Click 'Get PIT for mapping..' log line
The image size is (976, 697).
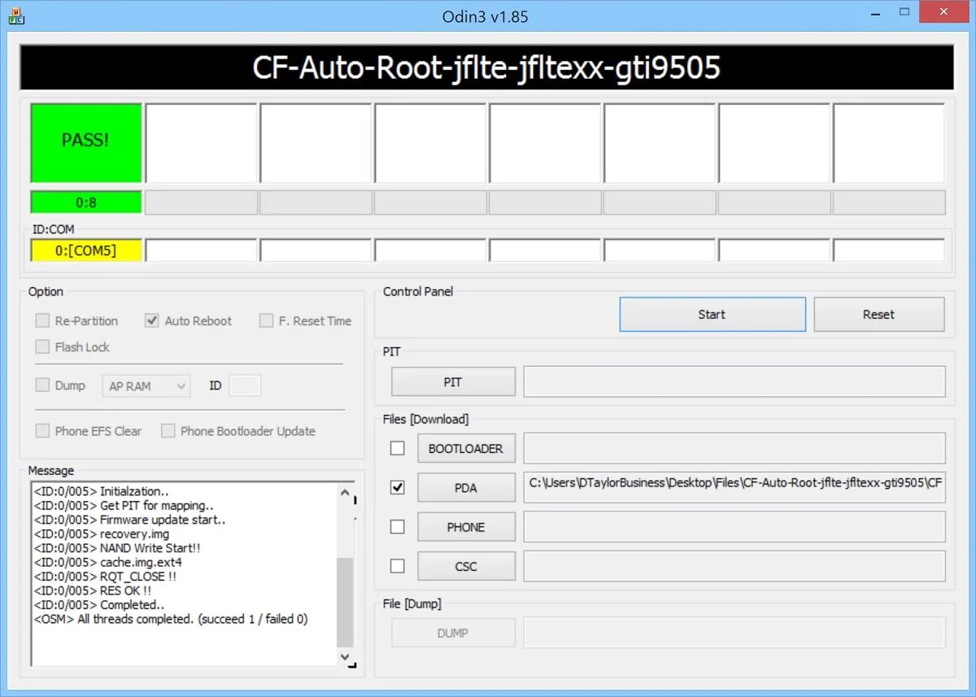(124, 505)
